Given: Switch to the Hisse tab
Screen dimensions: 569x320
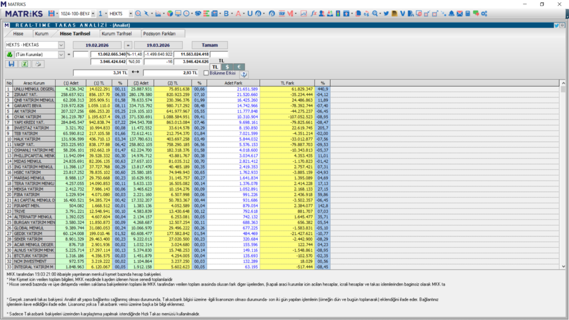Looking at the screenshot, I should 18,33.
